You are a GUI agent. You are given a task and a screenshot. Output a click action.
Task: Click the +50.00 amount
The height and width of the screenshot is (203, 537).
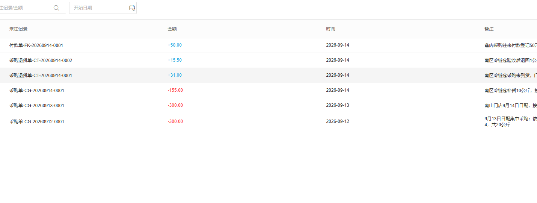[175, 45]
